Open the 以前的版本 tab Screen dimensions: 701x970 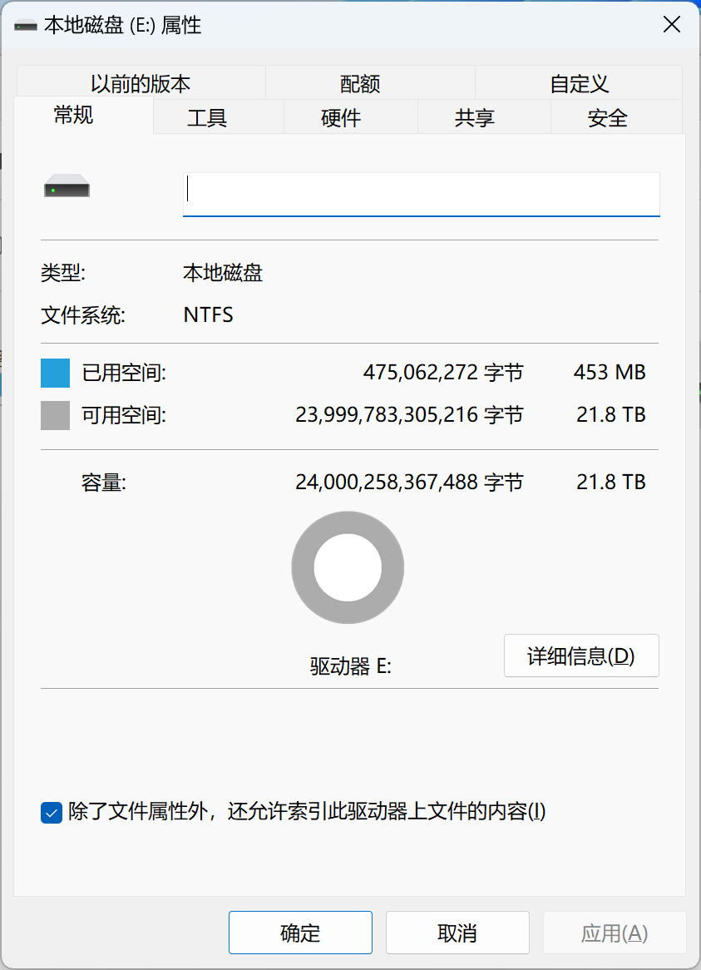141,83
